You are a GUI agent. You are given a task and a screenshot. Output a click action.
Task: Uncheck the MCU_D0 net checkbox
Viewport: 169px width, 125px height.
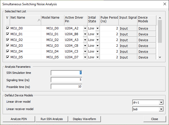pyautogui.click(x=7, y=28)
